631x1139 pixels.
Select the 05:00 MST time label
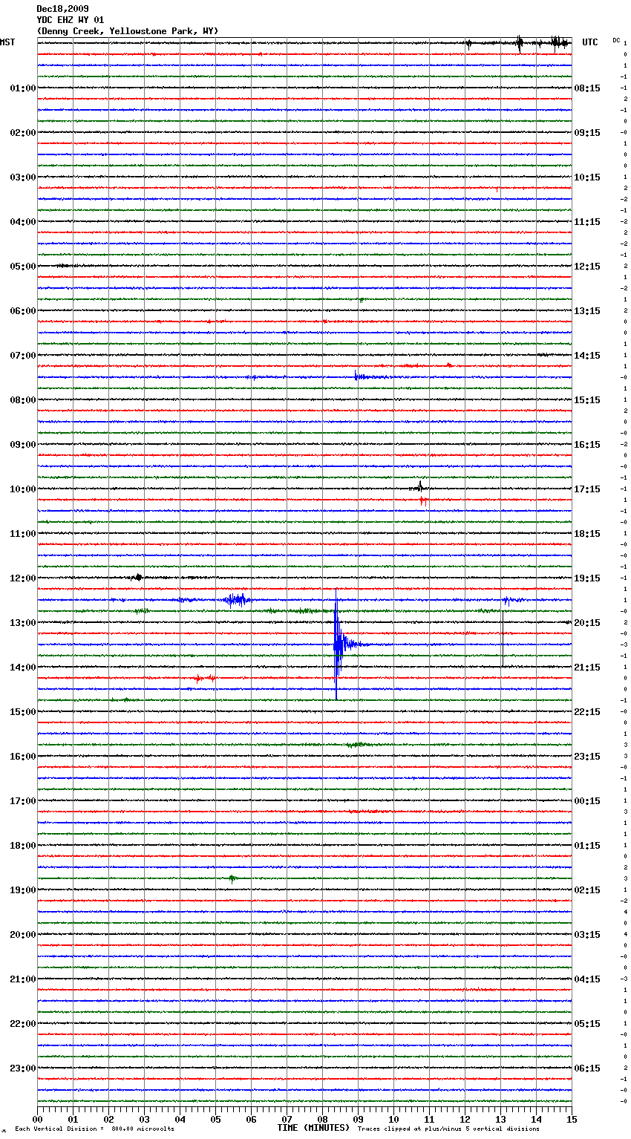click(x=23, y=267)
